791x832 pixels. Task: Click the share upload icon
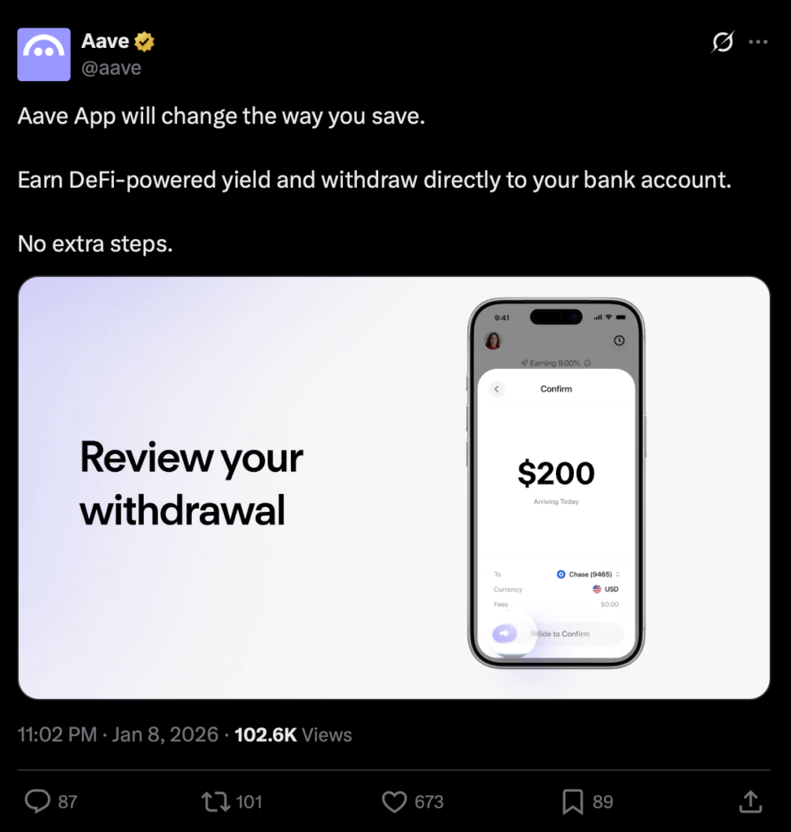coord(750,801)
